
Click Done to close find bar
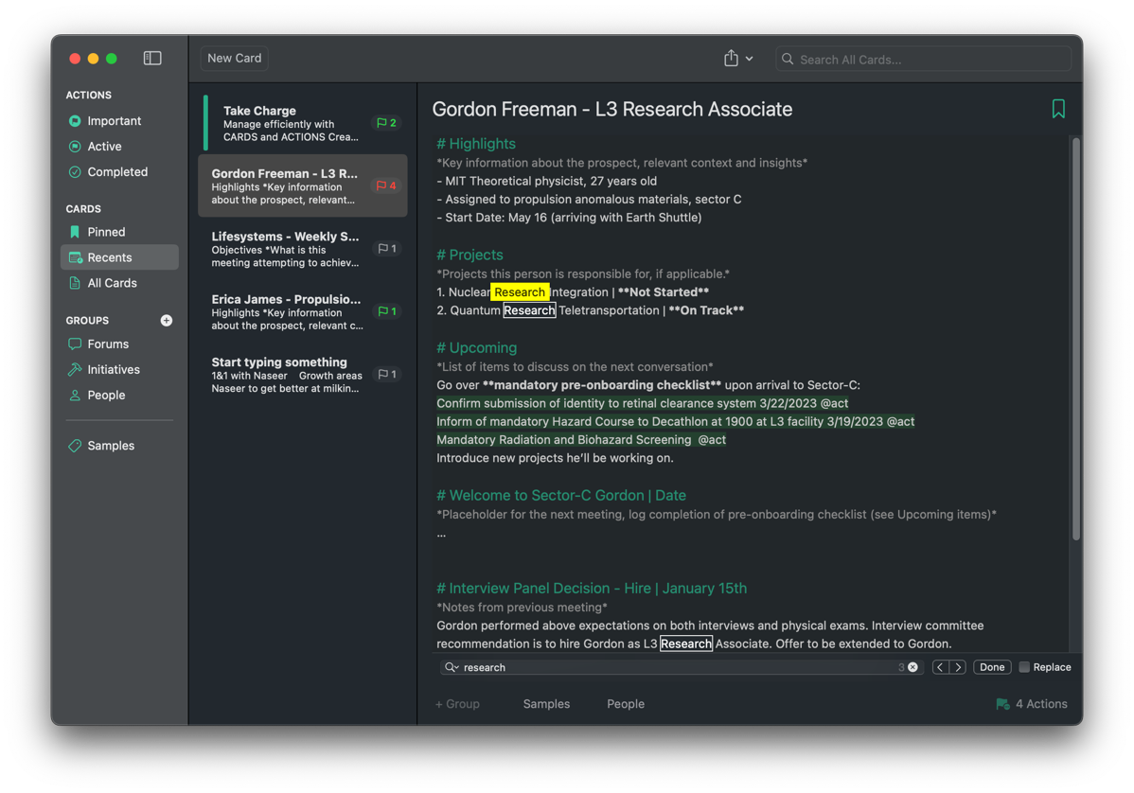[991, 667]
